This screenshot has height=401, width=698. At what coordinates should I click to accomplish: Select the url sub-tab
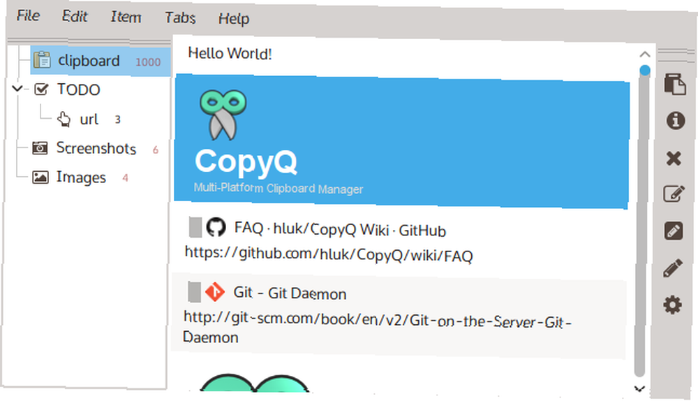pos(89,119)
